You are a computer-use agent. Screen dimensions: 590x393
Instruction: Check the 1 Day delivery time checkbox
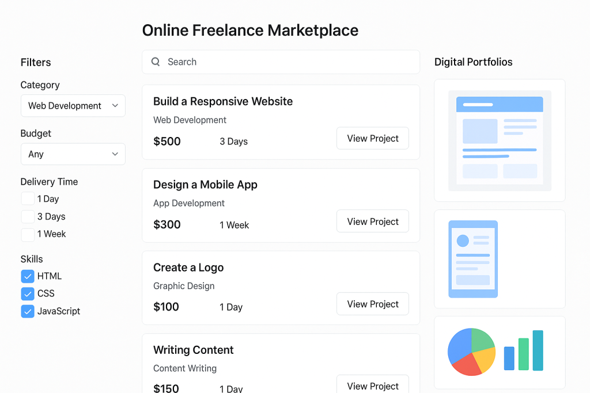tap(27, 199)
